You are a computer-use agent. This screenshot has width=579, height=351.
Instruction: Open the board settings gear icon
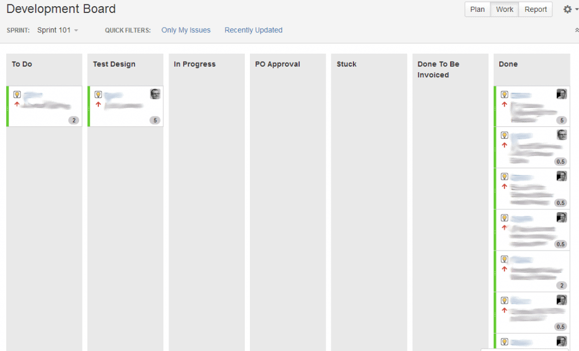pyautogui.click(x=568, y=9)
